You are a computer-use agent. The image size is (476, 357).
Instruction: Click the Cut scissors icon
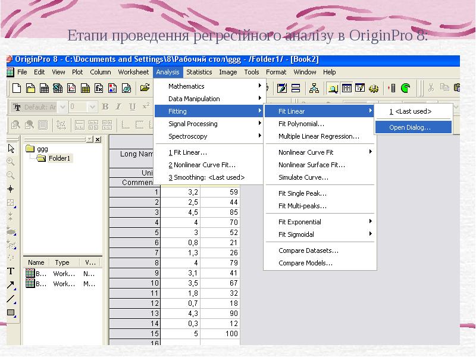pos(431,88)
